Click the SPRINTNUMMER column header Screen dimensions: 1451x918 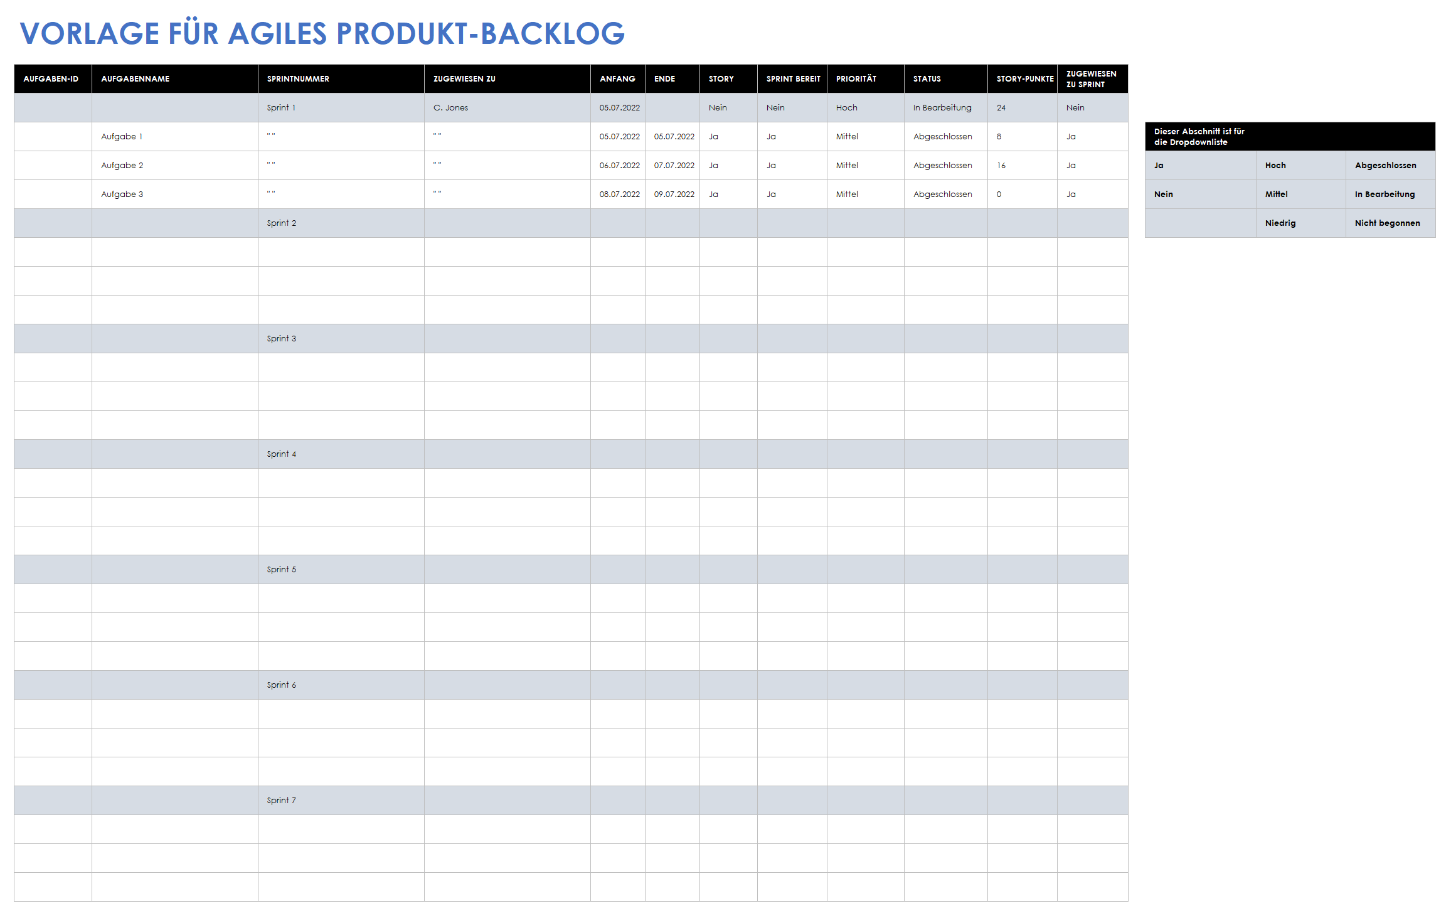click(341, 78)
